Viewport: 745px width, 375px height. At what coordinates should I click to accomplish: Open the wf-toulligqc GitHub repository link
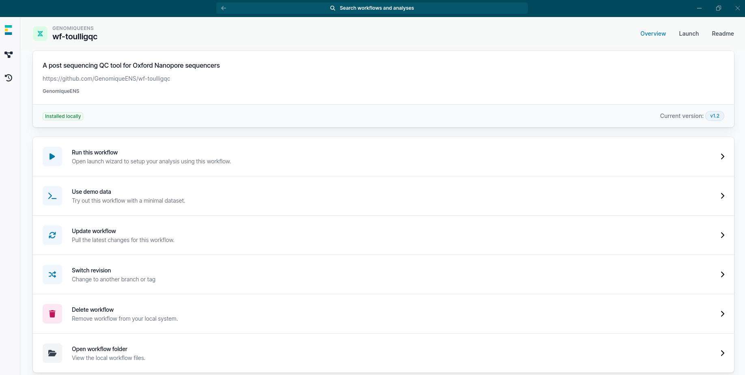click(106, 79)
